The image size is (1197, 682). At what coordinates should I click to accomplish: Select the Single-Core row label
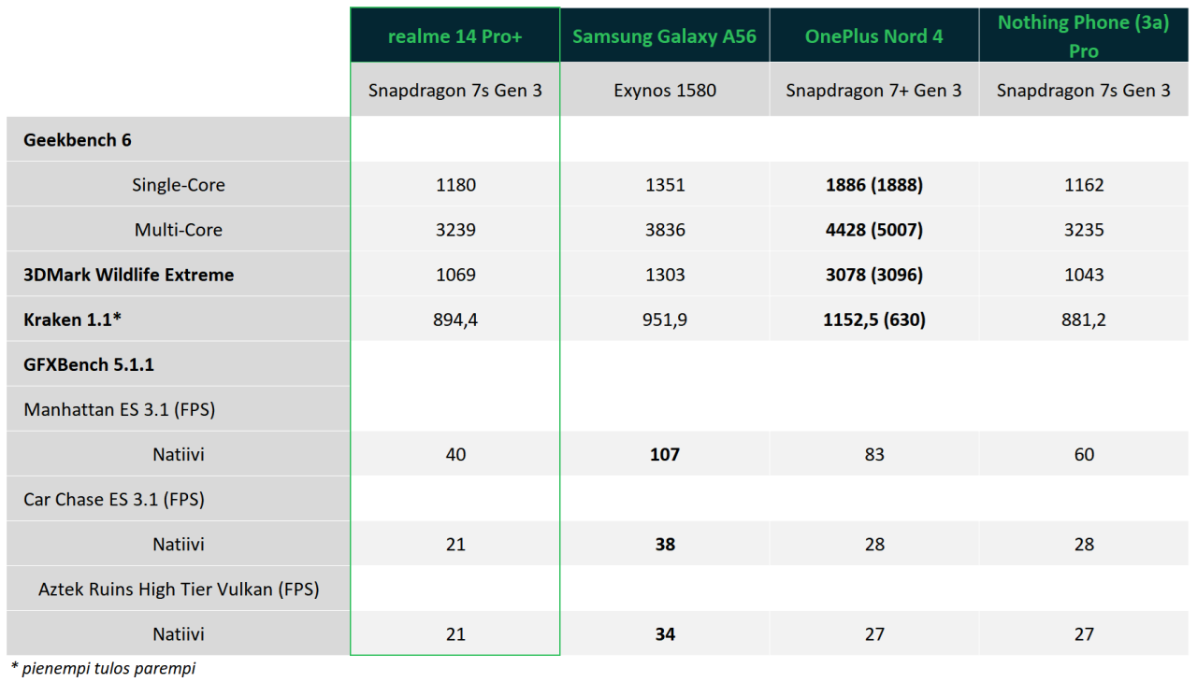[179, 185]
